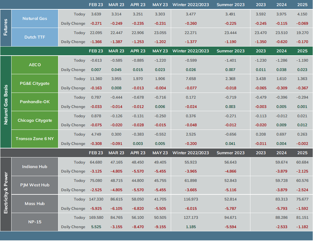
Task: Click the PG&E Citygate label
Action: 35,83
